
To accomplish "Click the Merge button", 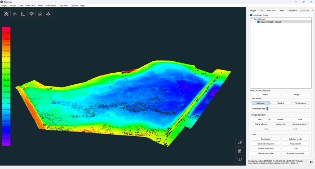I will [296, 94].
